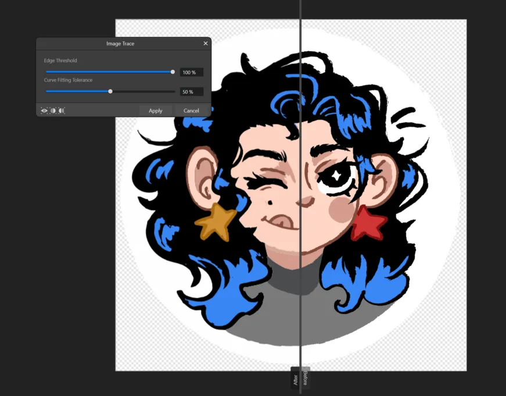Click the Curve Fitting Tolerance label text

click(x=68, y=80)
